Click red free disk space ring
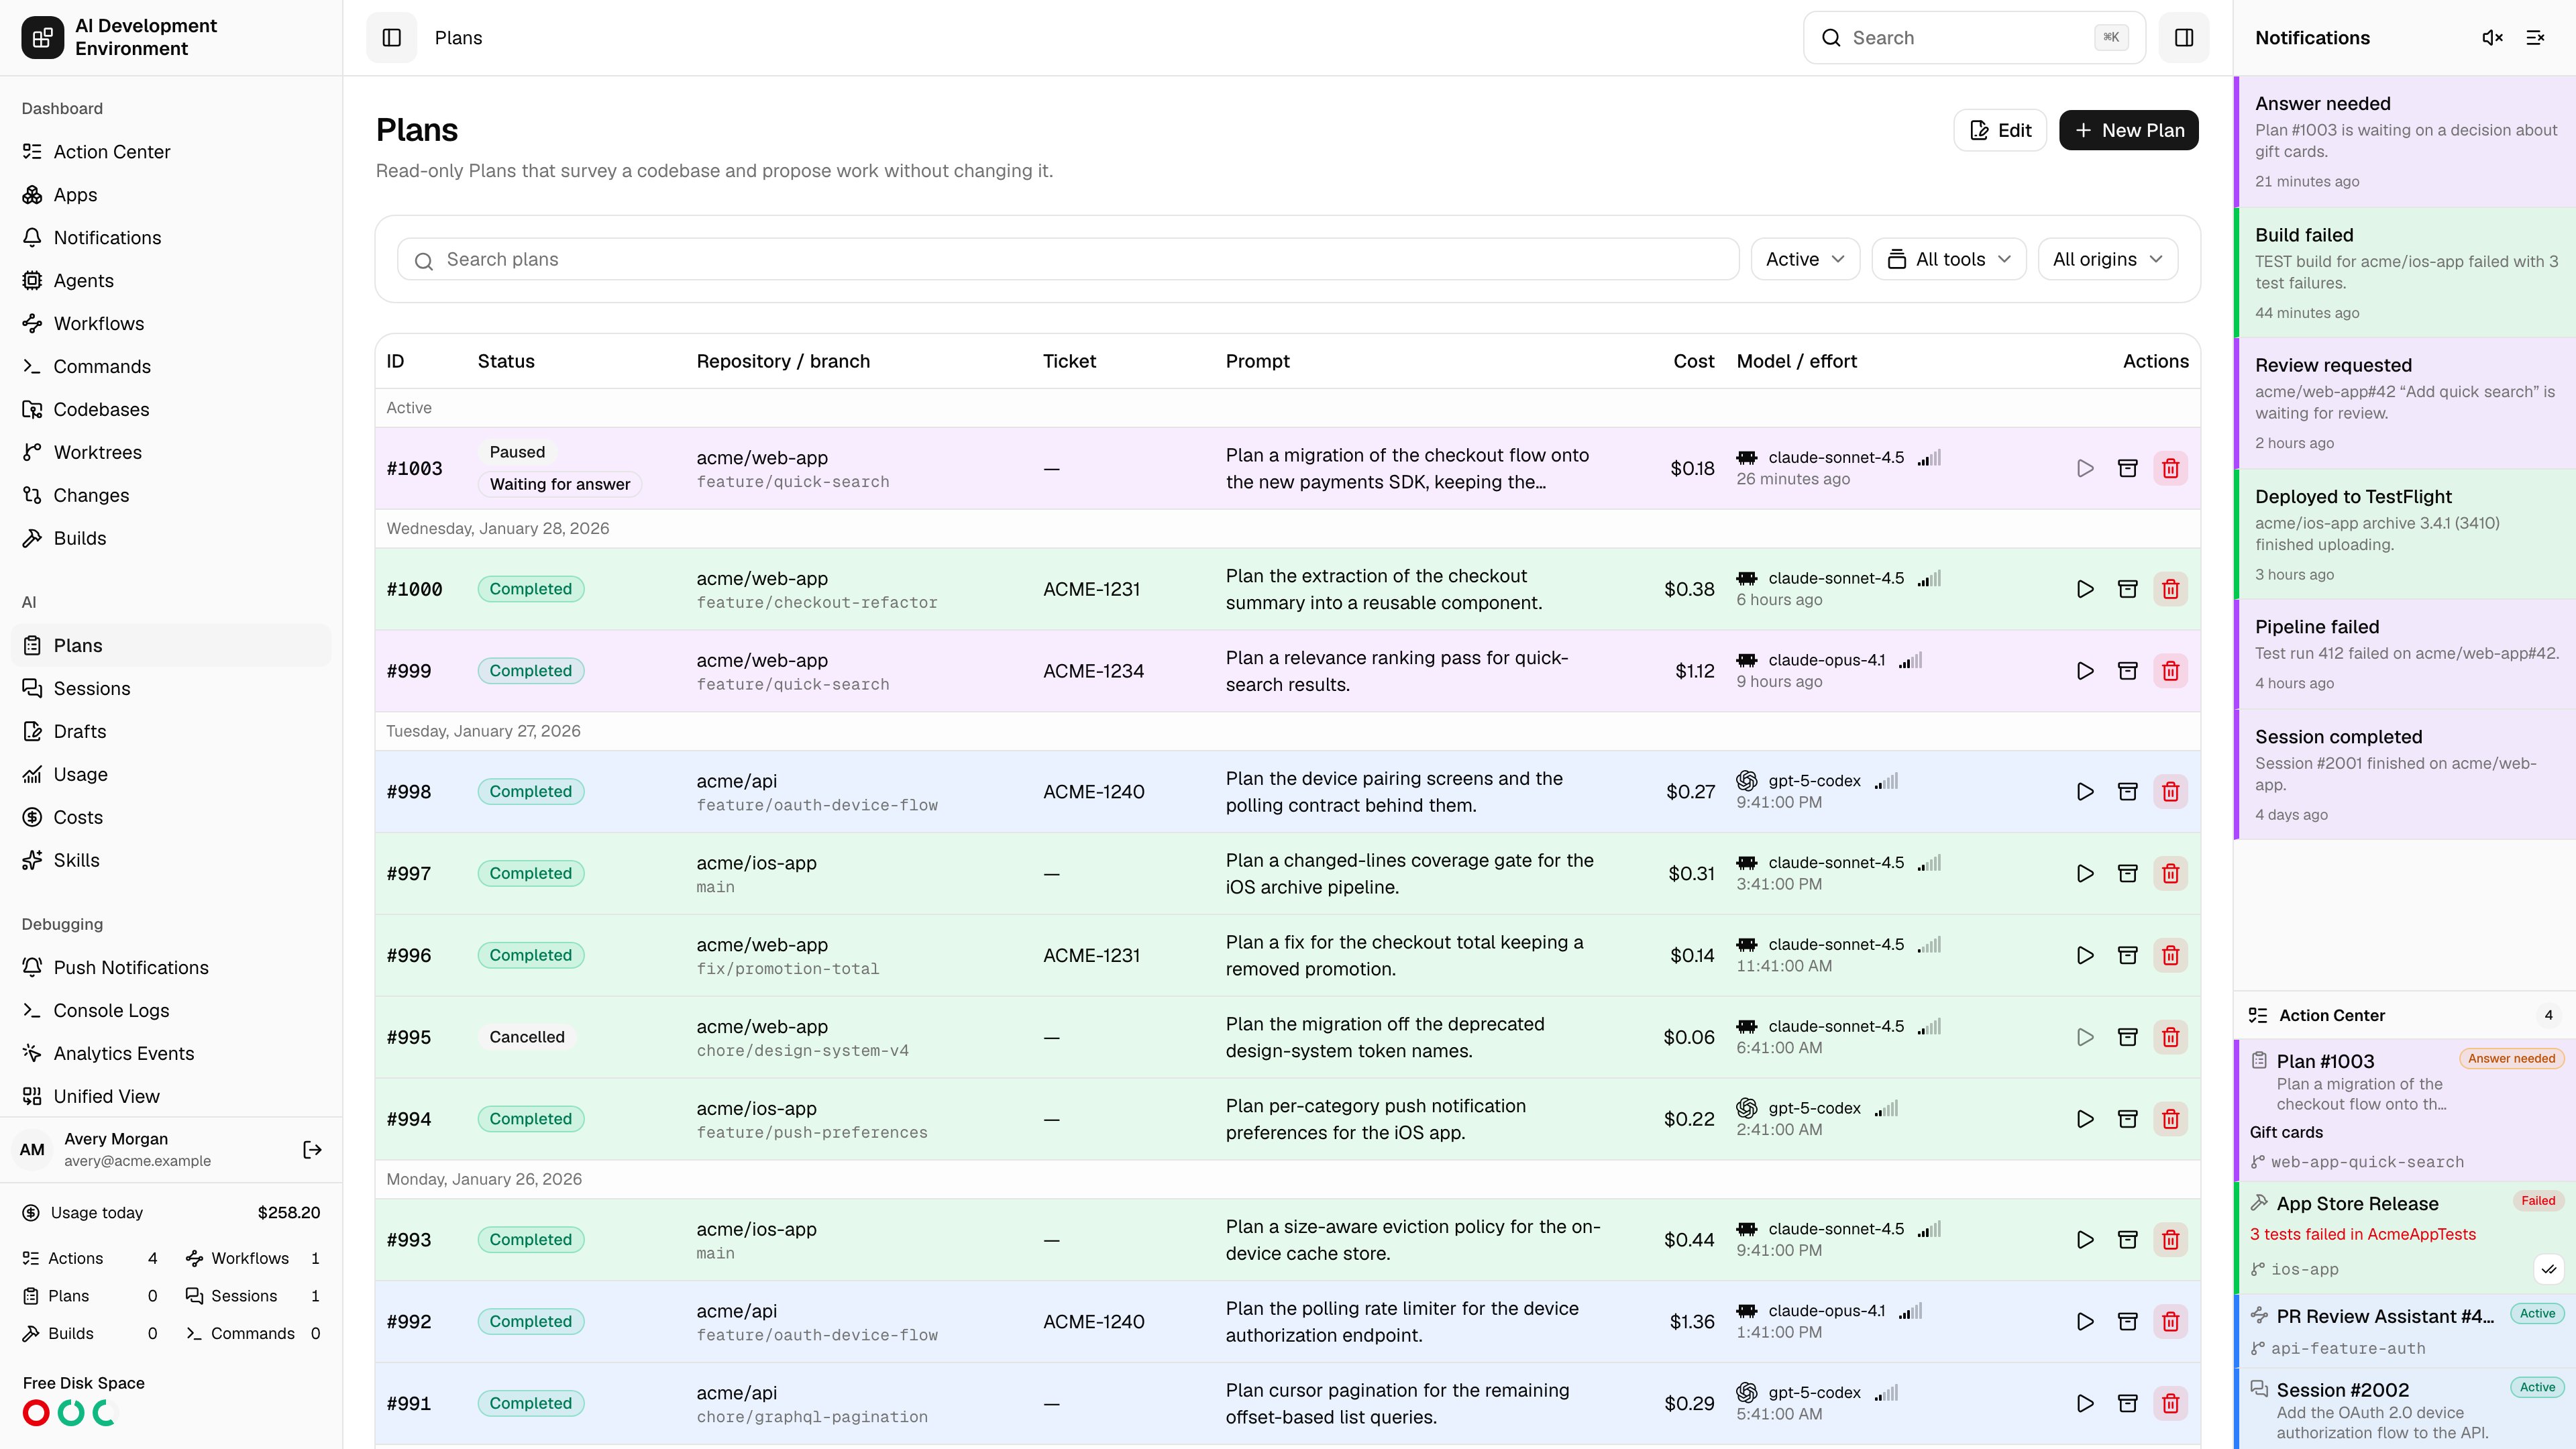Image resolution: width=2576 pixels, height=1449 pixels. tap(36, 1413)
